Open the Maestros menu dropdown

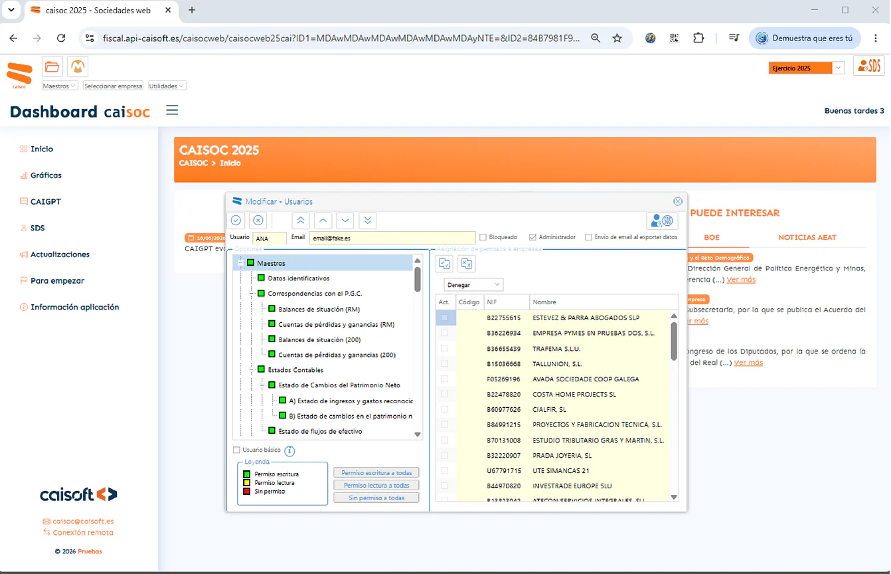coord(60,86)
